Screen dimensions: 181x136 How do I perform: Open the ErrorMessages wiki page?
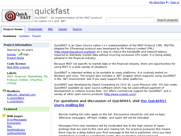(x=17, y=120)
